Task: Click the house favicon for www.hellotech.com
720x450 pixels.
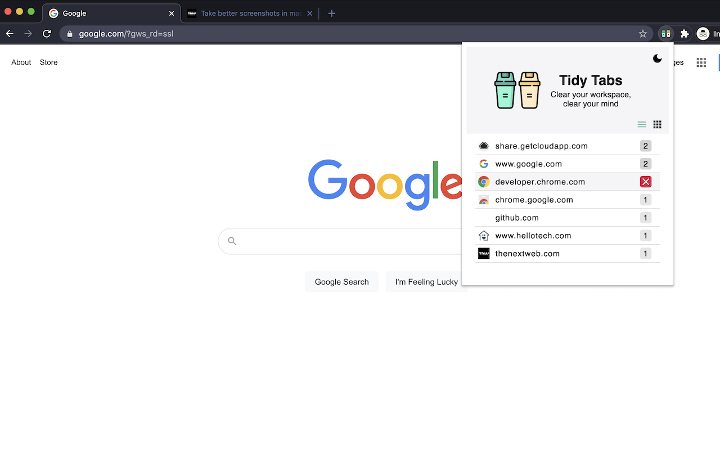Action: coord(484,236)
